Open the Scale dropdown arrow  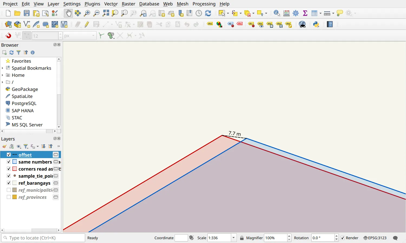click(234, 238)
